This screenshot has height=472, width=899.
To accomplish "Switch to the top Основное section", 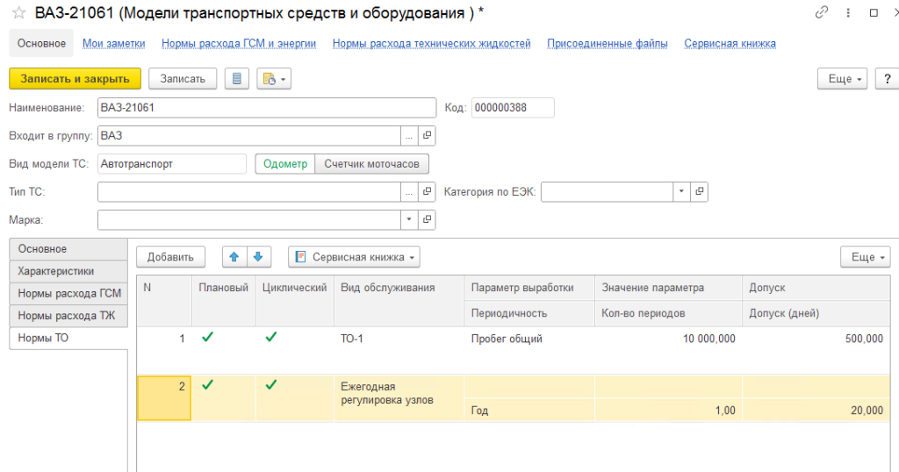I will coord(41,44).
